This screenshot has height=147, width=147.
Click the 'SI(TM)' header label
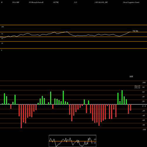point(56,2)
